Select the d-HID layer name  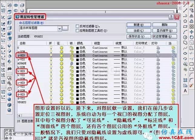point(21,95)
